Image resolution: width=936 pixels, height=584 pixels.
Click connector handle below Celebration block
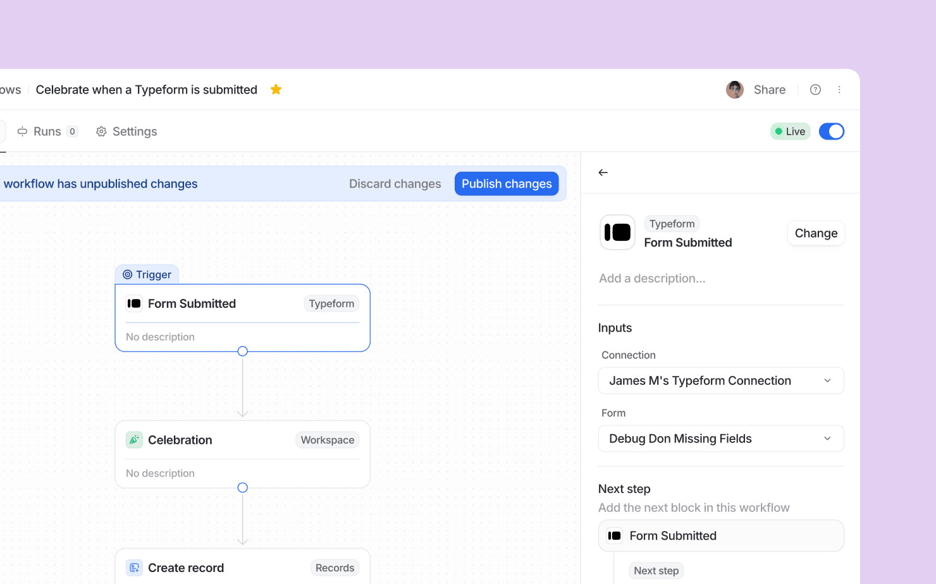pos(242,488)
